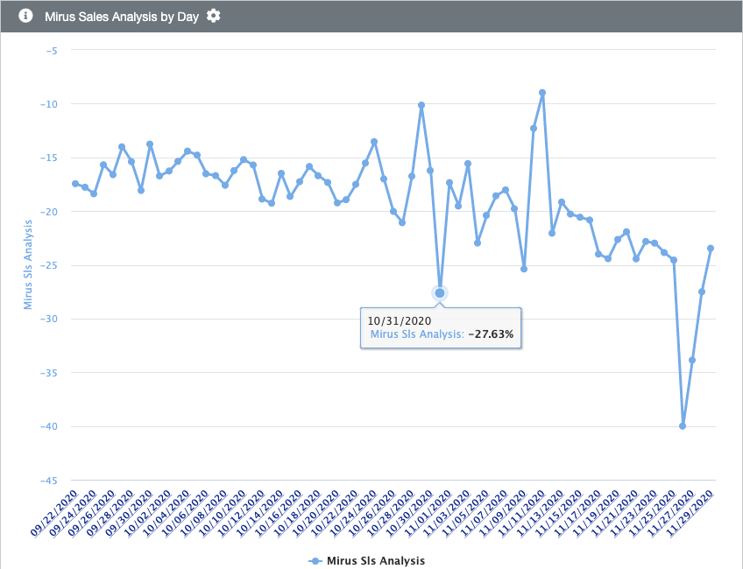Click the 10/28/2020 date on the axis

(390, 514)
